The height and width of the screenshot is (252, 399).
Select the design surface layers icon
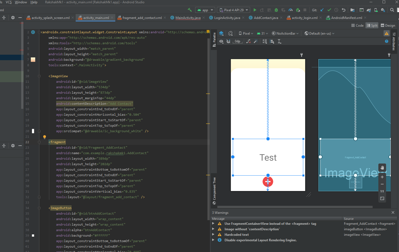(221, 33)
